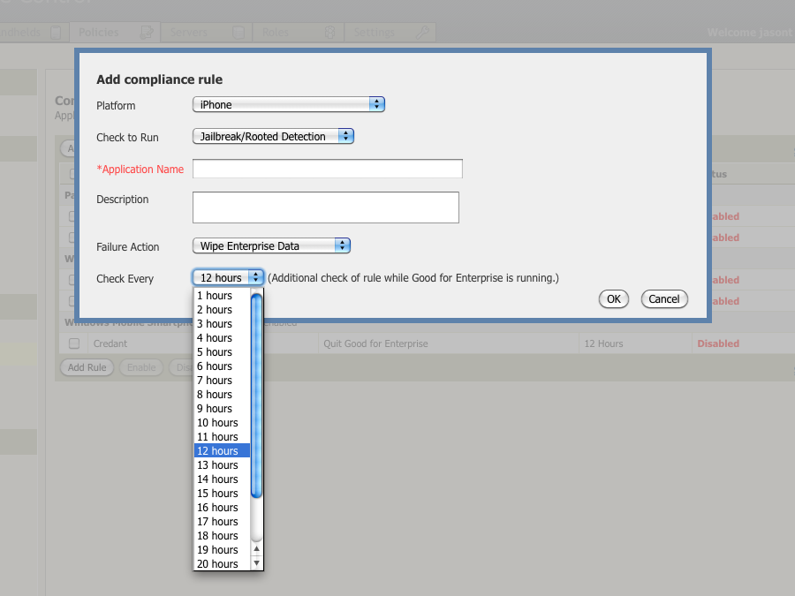Click the Roles tab icon

coord(329,33)
